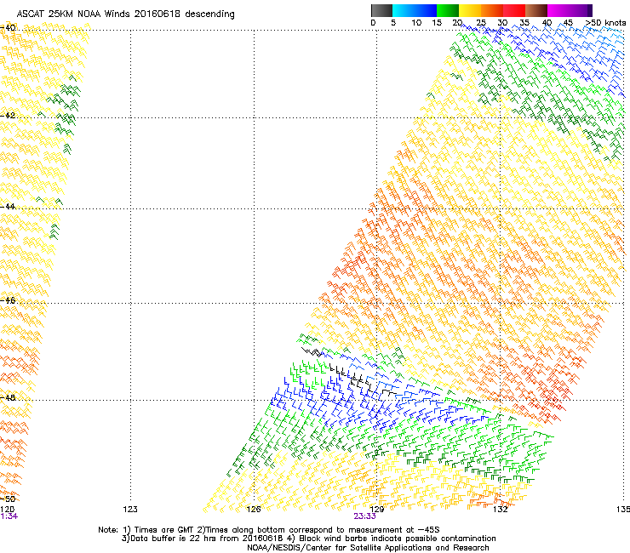
Task: Pick the red 30-35 knot color segment
Action: click(x=514, y=10)
